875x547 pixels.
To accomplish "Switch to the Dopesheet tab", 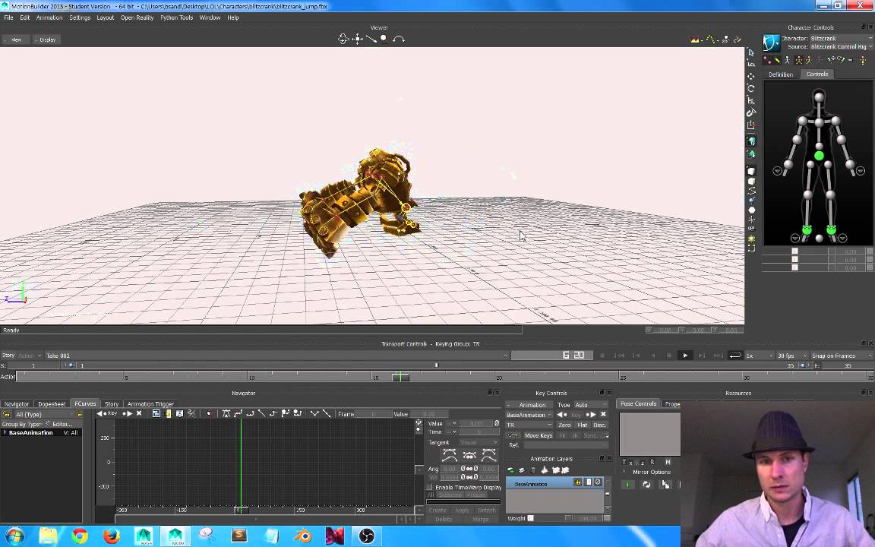I will tap(52, 403).
